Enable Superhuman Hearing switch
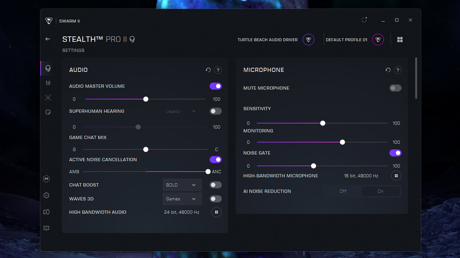 click(x=216, y=111)
